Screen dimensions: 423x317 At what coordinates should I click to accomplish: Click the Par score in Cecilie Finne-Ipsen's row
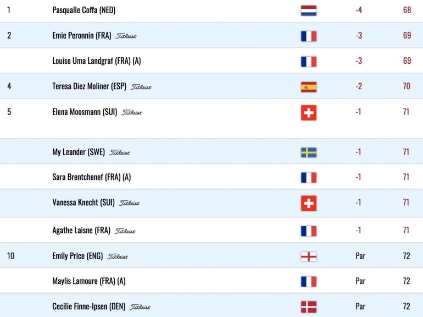coord(360,307)
